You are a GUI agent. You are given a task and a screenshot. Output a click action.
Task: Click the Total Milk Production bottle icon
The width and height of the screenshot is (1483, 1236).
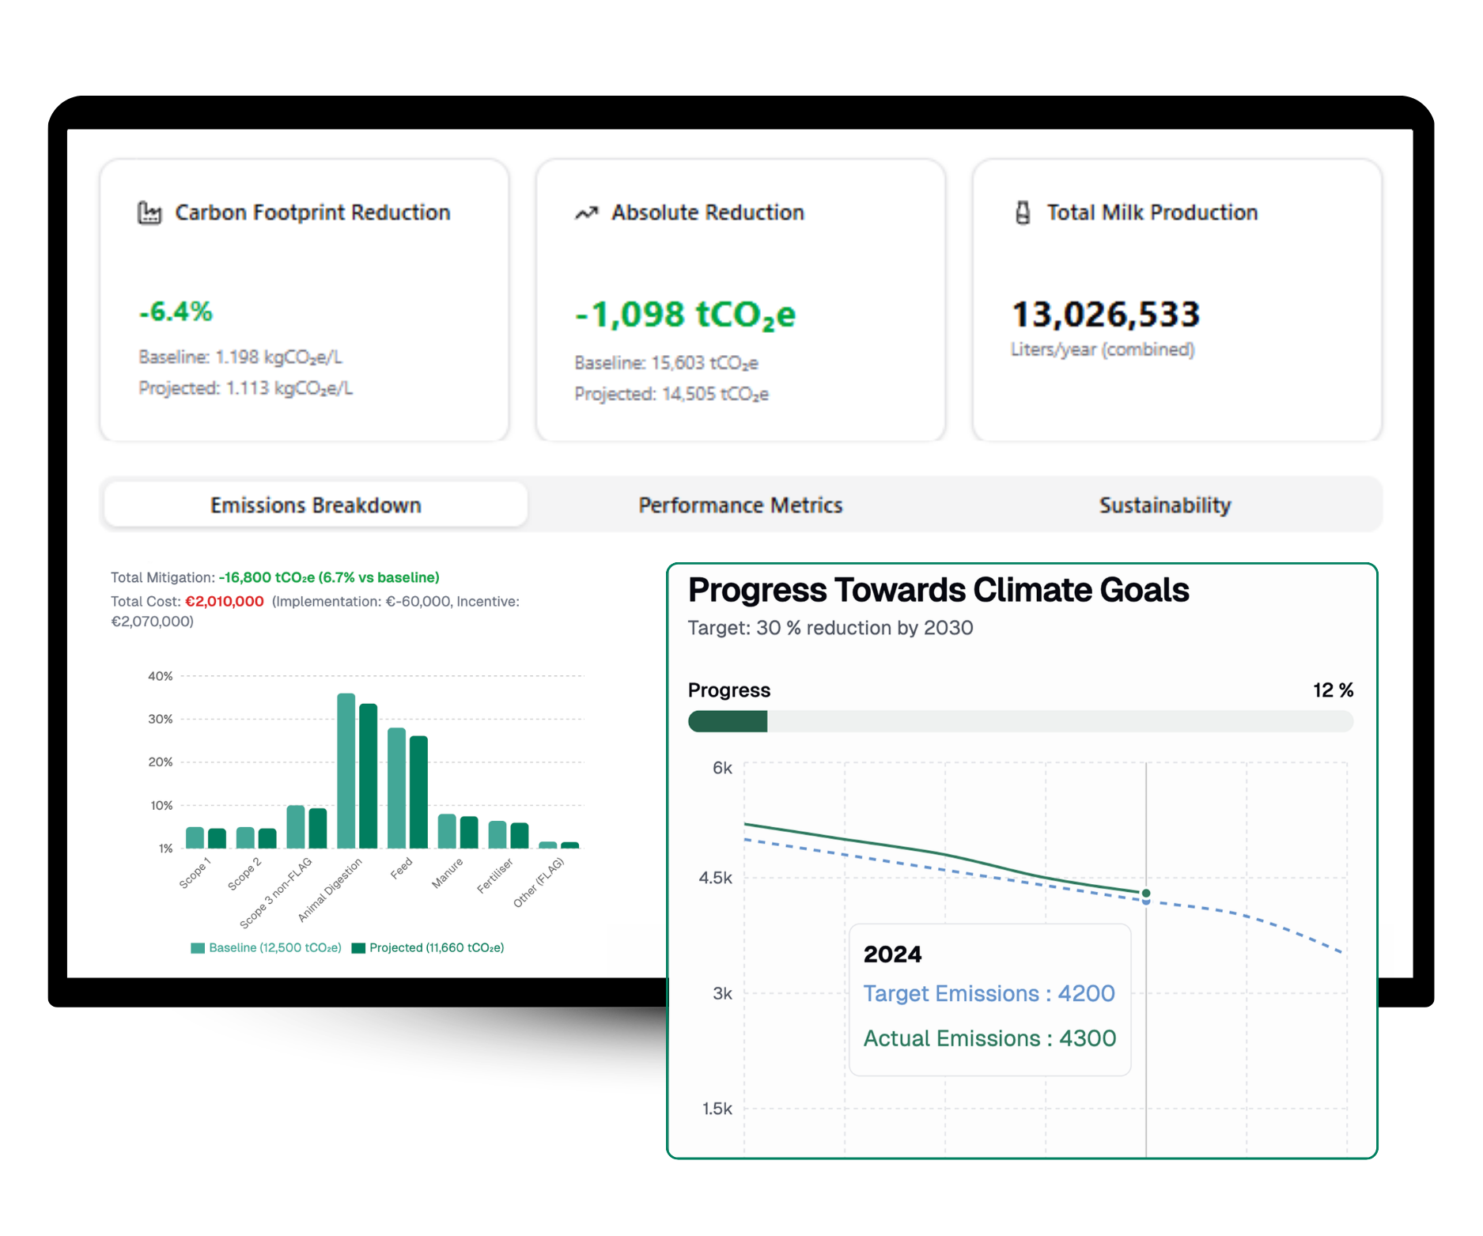[x=1023, y=213]
